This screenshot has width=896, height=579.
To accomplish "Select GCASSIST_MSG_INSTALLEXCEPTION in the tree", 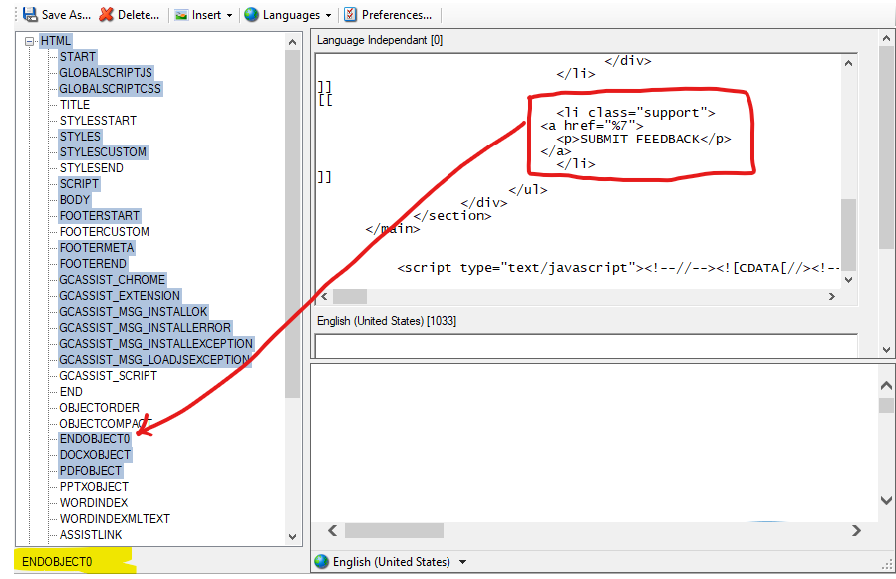I will (156, 344).
